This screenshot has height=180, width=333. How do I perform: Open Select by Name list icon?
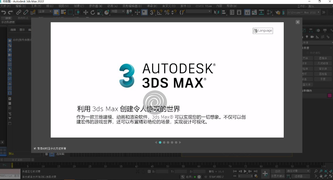(63, 12)
